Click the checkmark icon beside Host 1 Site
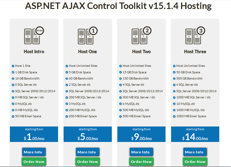Screen dimensions: 231x167 point(13,66)
